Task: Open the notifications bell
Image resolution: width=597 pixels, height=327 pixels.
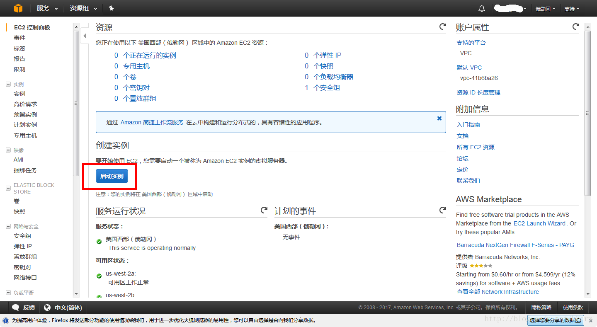Action: (481, 8)
